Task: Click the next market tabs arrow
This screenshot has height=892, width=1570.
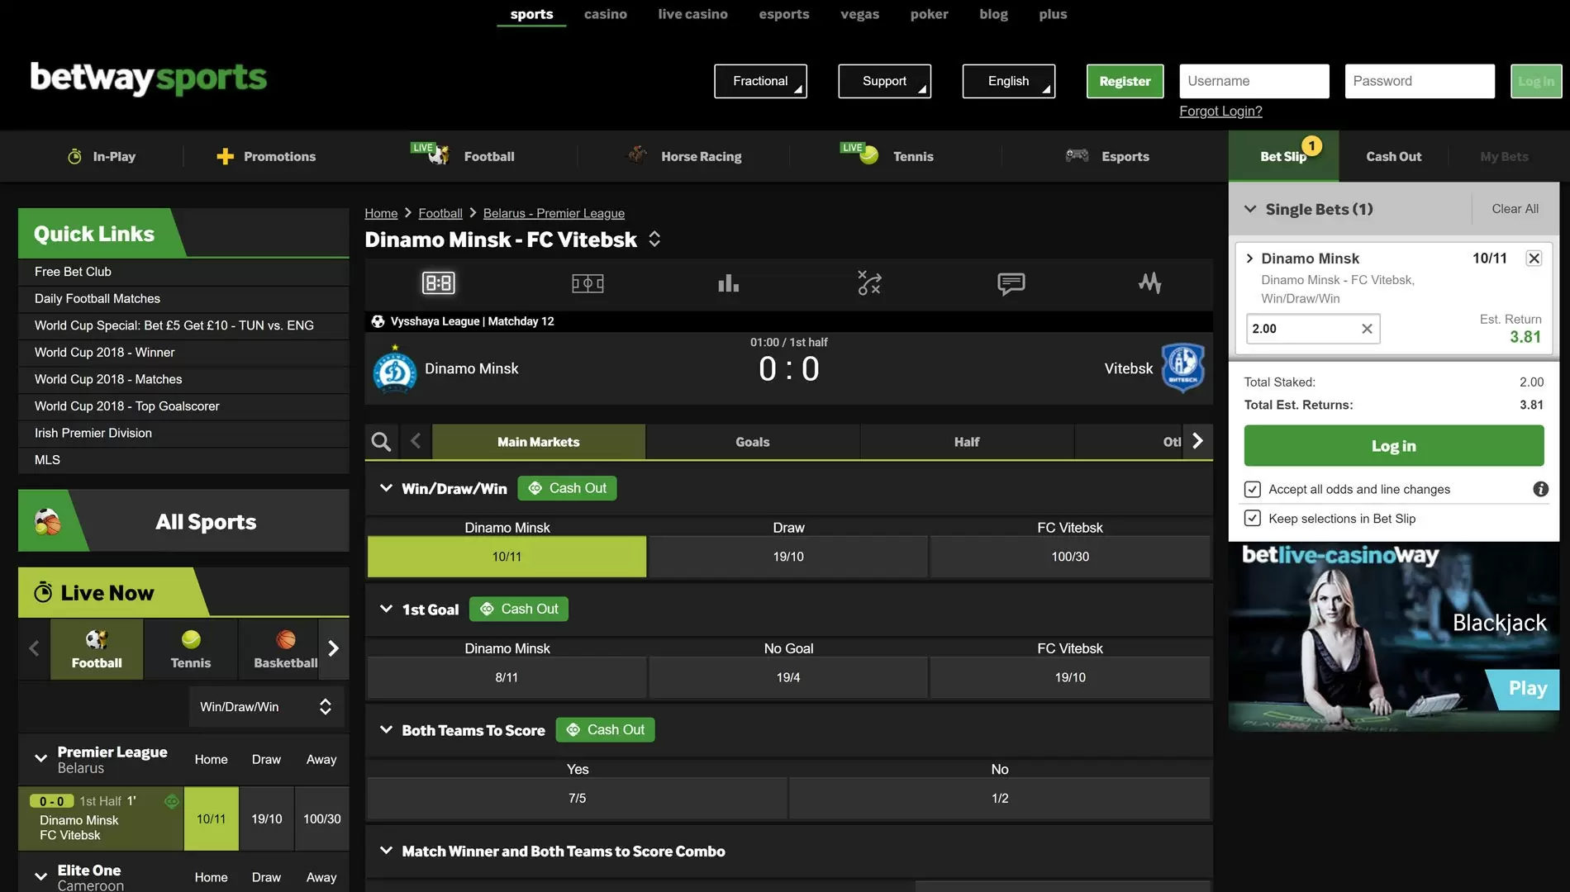Action: click(x=1197, y=441)
